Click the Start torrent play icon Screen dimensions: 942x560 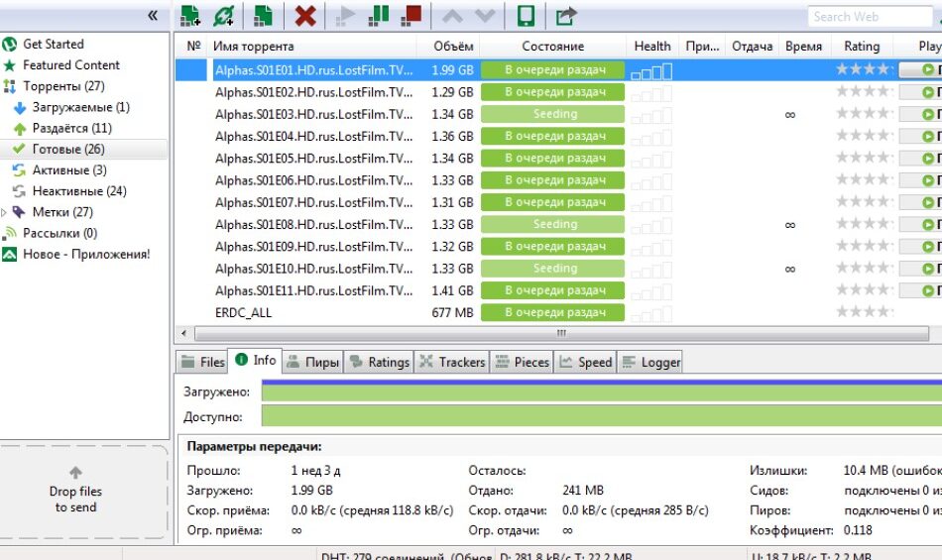pos(345,16)
